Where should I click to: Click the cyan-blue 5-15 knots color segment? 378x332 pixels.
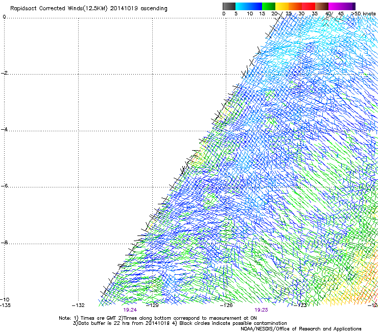pos(249,6)
